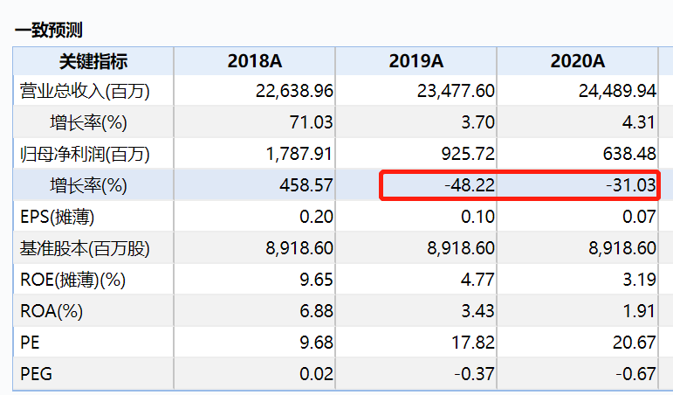
Task: Select the ROE(摊薄)(%) row label
Action: coord(72,280)
